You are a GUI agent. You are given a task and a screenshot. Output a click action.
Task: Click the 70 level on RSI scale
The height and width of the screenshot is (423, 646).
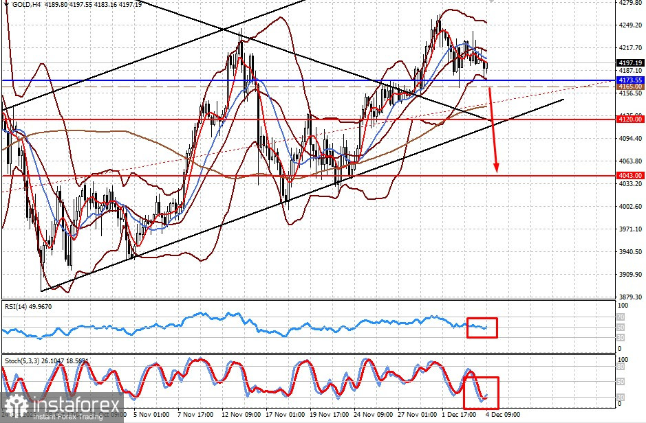click(x=621, y=317)
